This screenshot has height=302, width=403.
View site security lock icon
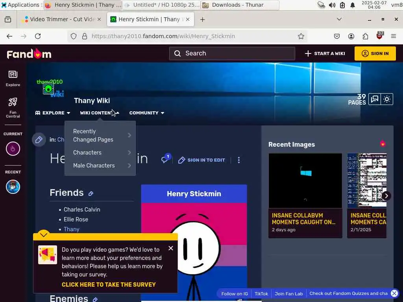click(x=85, y=36)
